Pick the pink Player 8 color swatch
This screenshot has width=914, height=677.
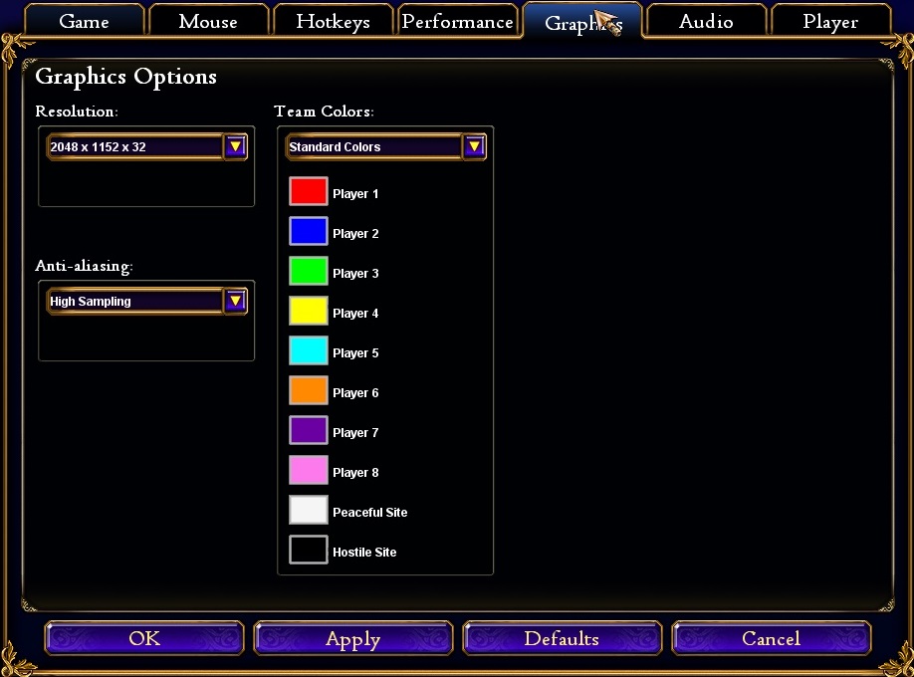tap(308, 470)
